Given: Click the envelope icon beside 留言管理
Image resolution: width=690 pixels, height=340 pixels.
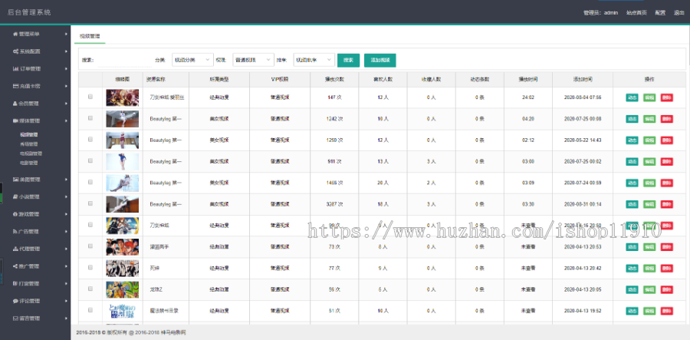Looking at the screenshot, I should point(15,319).
